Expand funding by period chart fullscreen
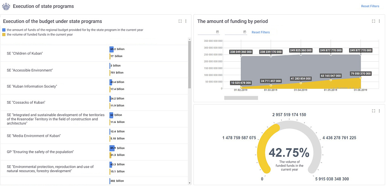Viewport: 386px width, 186px height. (374, 21)
